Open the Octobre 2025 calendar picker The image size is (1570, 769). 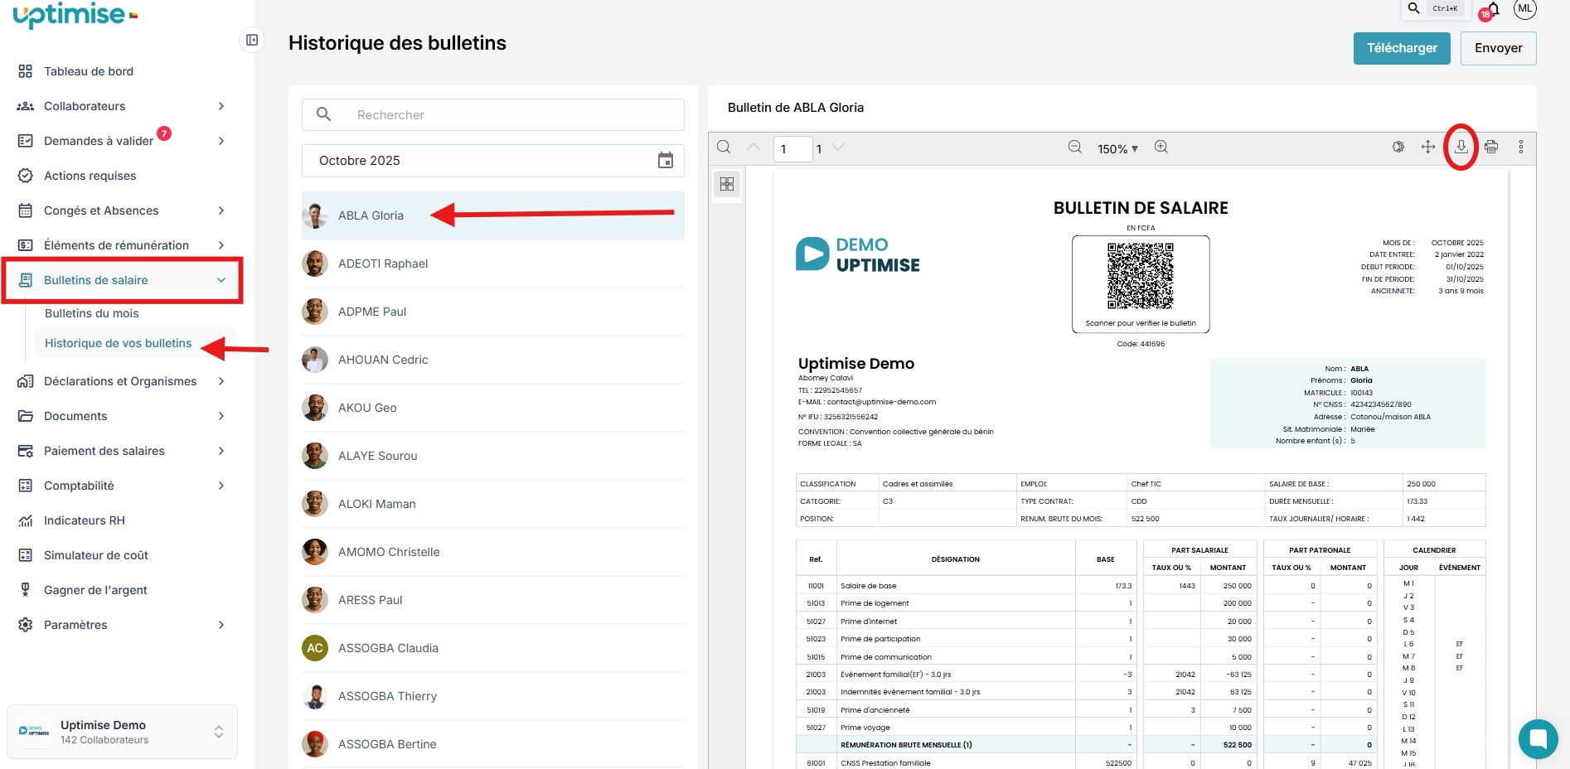coord(665,161)
